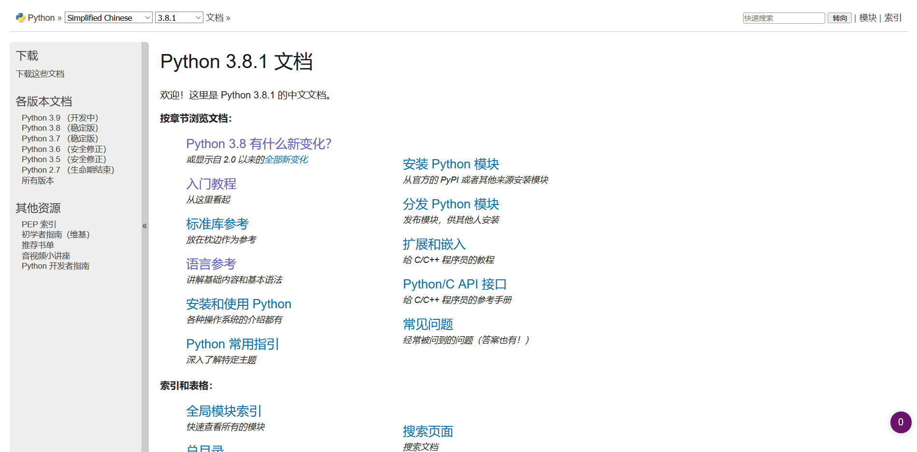Open Python 3.8 (稳定版) docs link
Screen dimensions: 917x452
click(x=60, y=128)
